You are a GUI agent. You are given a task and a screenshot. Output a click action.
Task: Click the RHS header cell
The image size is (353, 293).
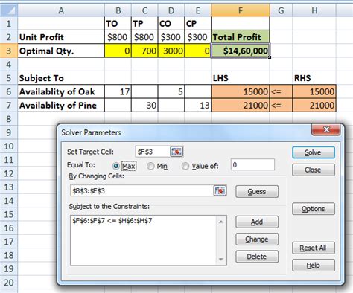[314, 78]
